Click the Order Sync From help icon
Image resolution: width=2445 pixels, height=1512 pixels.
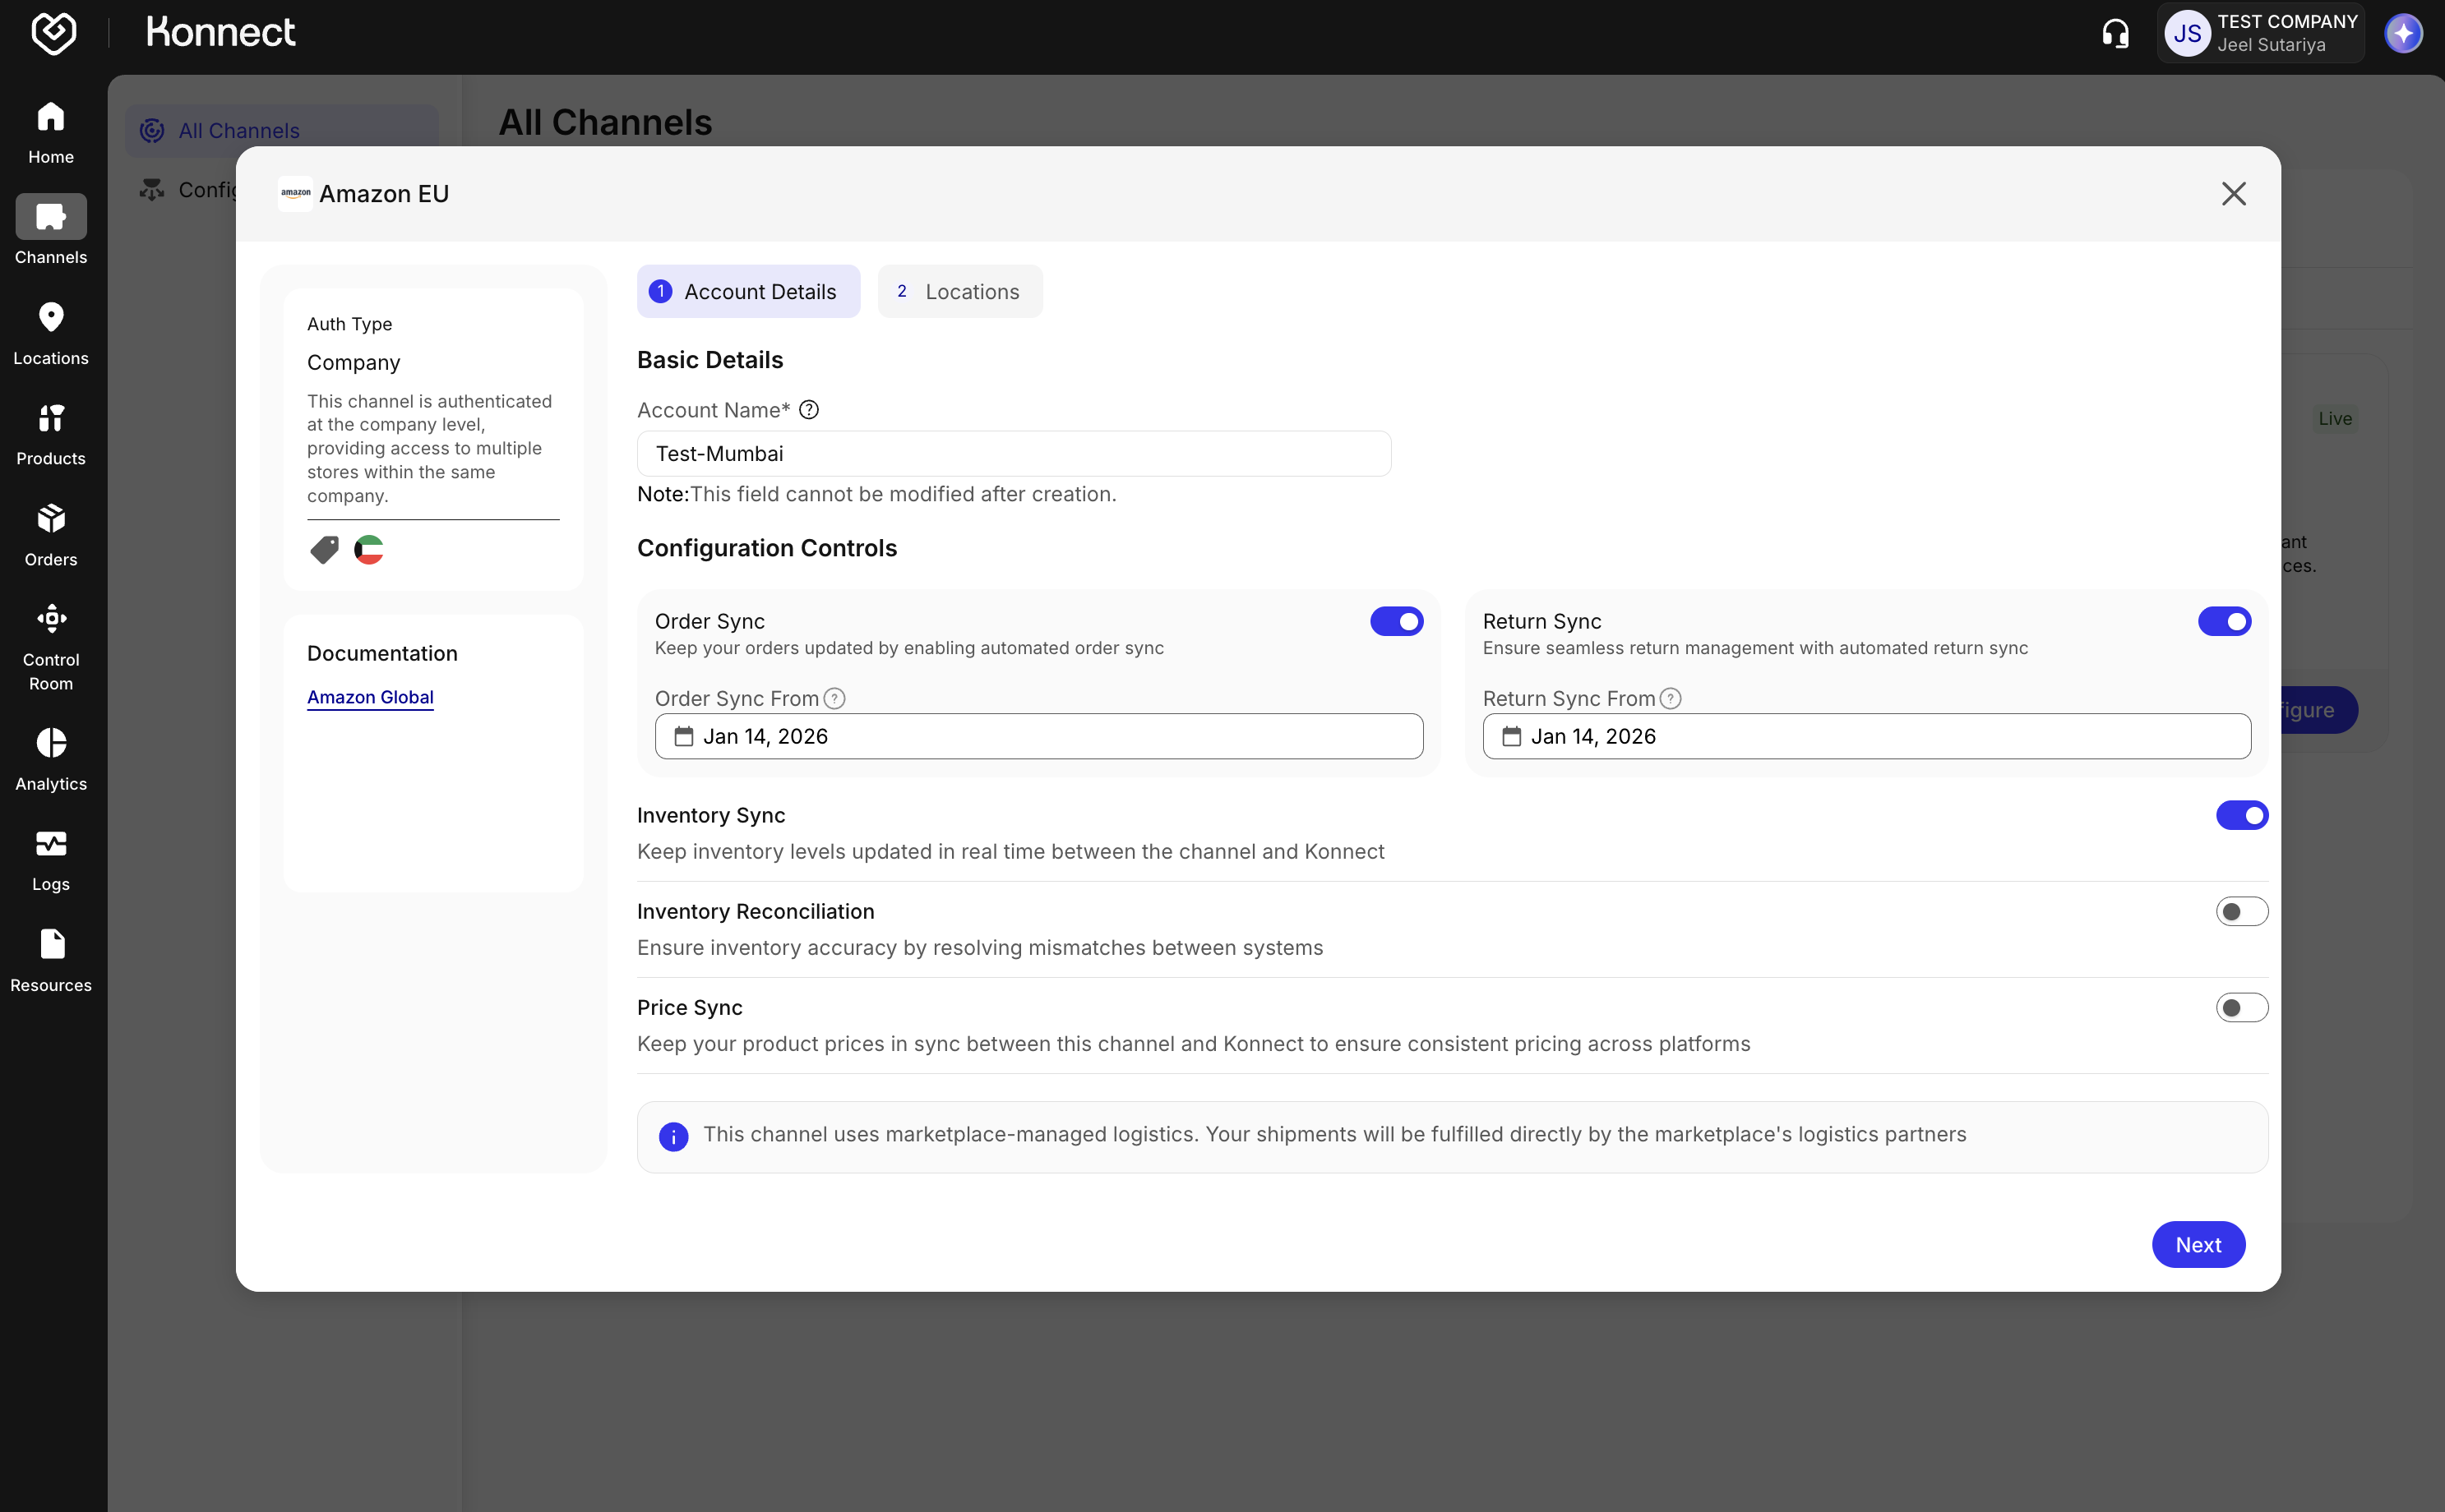[x=834, y=699]
